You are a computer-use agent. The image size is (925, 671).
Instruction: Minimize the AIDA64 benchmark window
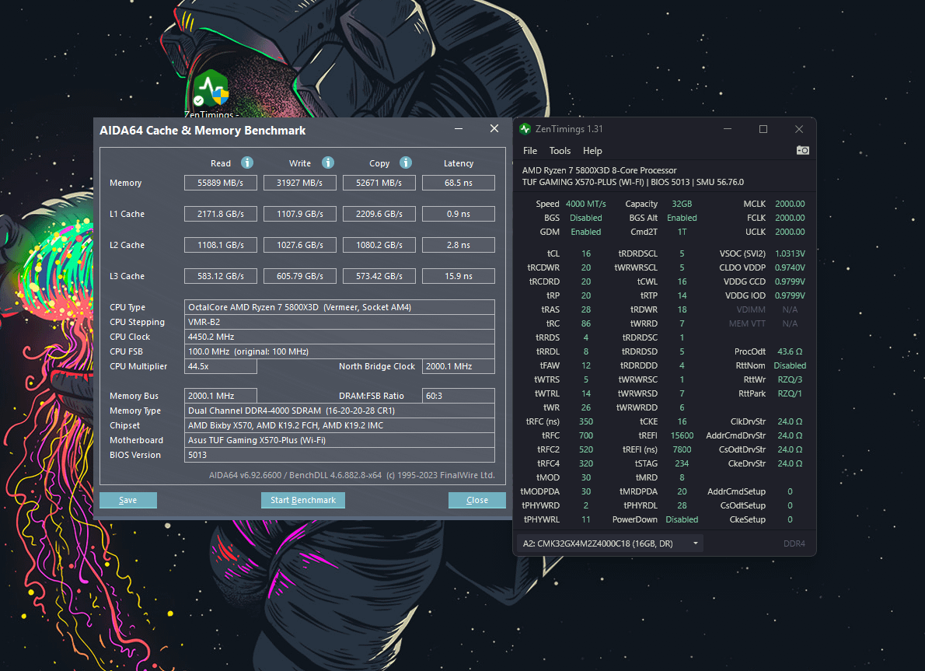coord(459,128)
